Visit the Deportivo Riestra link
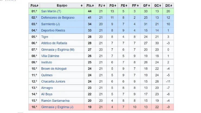Screen dimensions: 201x113 point(53,30)
